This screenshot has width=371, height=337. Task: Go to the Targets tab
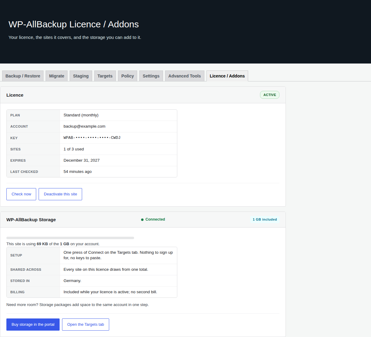click(105, 76)
